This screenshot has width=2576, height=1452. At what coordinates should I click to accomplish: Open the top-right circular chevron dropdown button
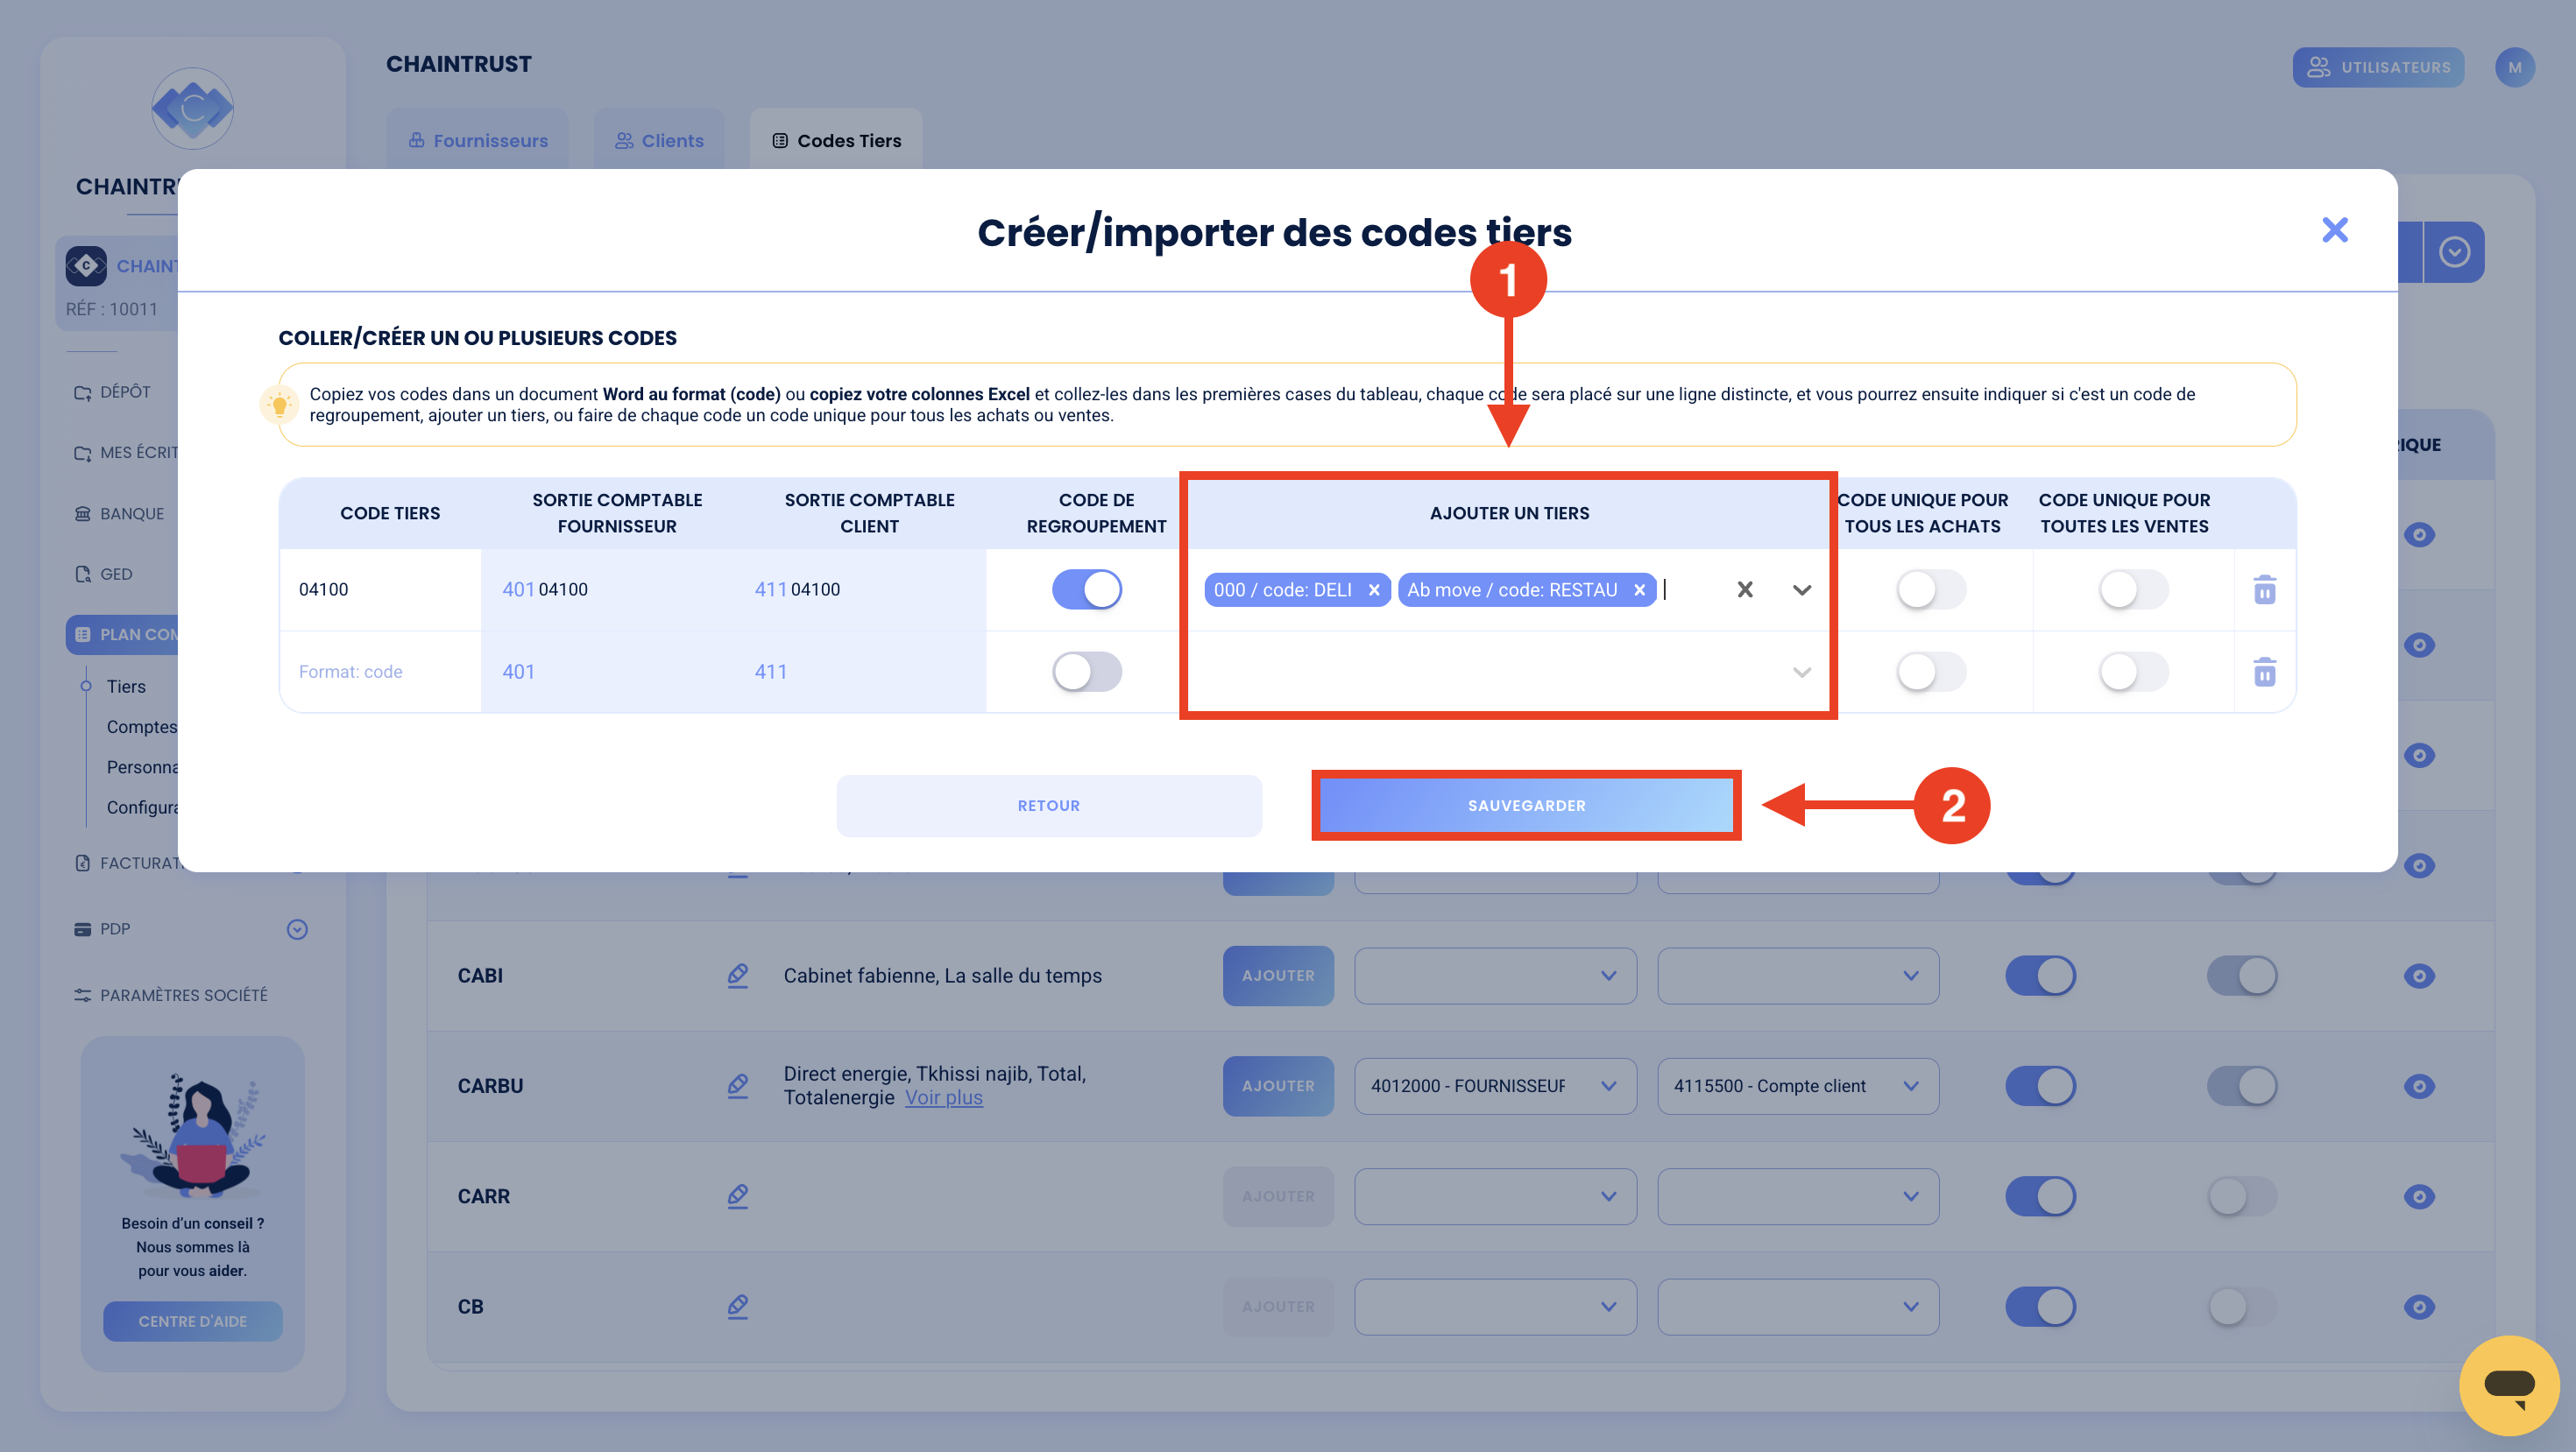pos(2454,252)
